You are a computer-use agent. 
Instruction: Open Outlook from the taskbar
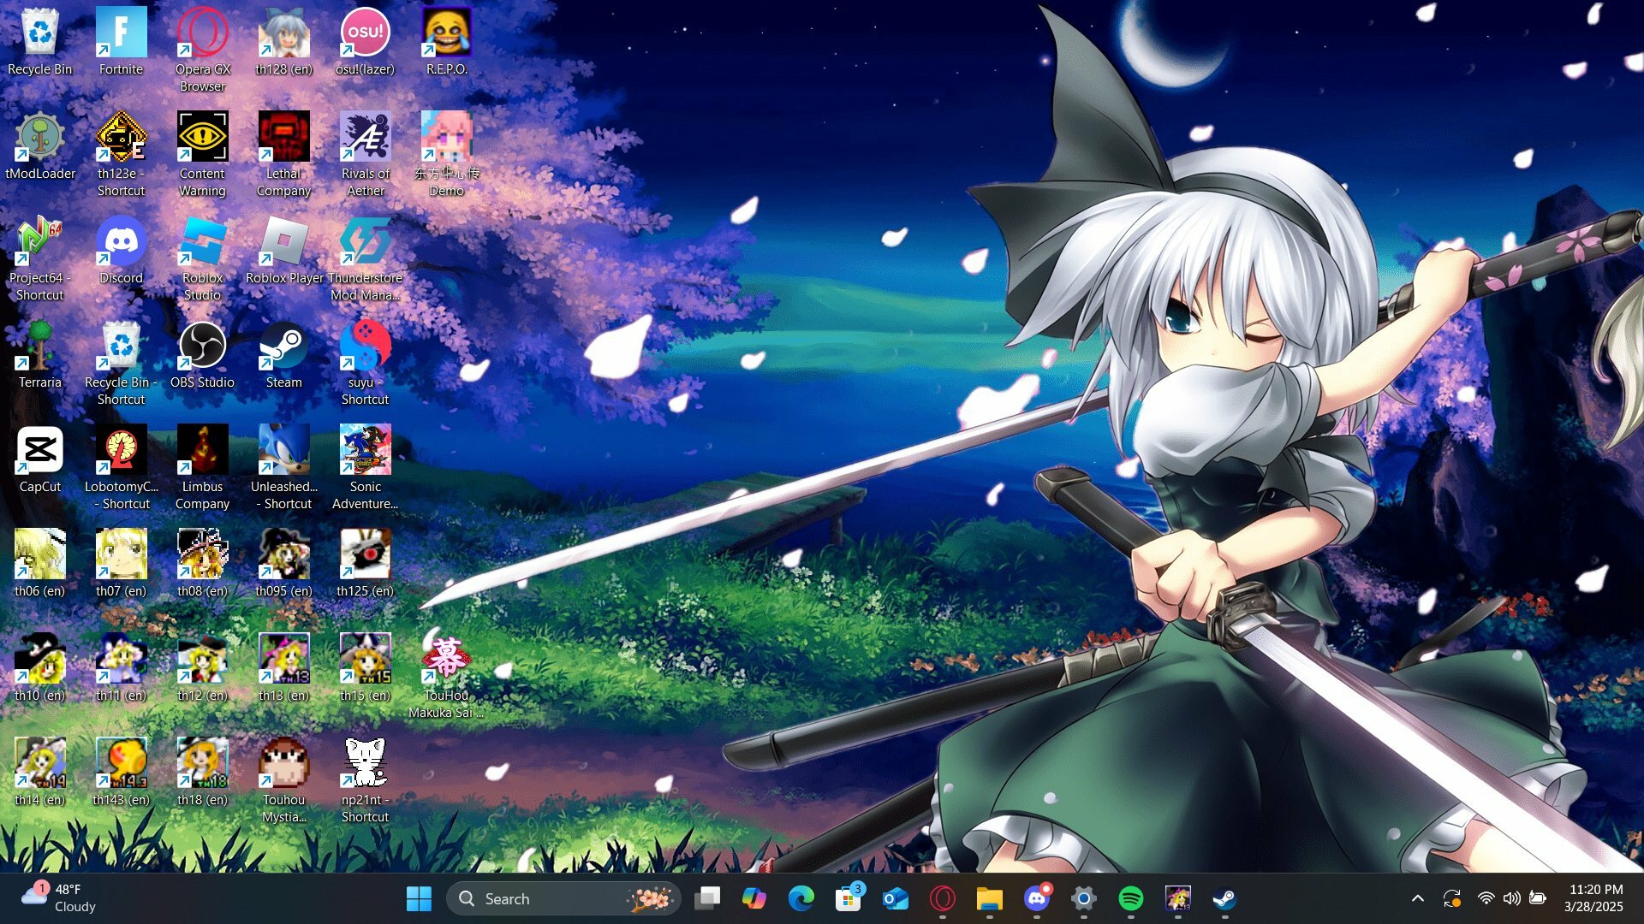click(896, 898)
